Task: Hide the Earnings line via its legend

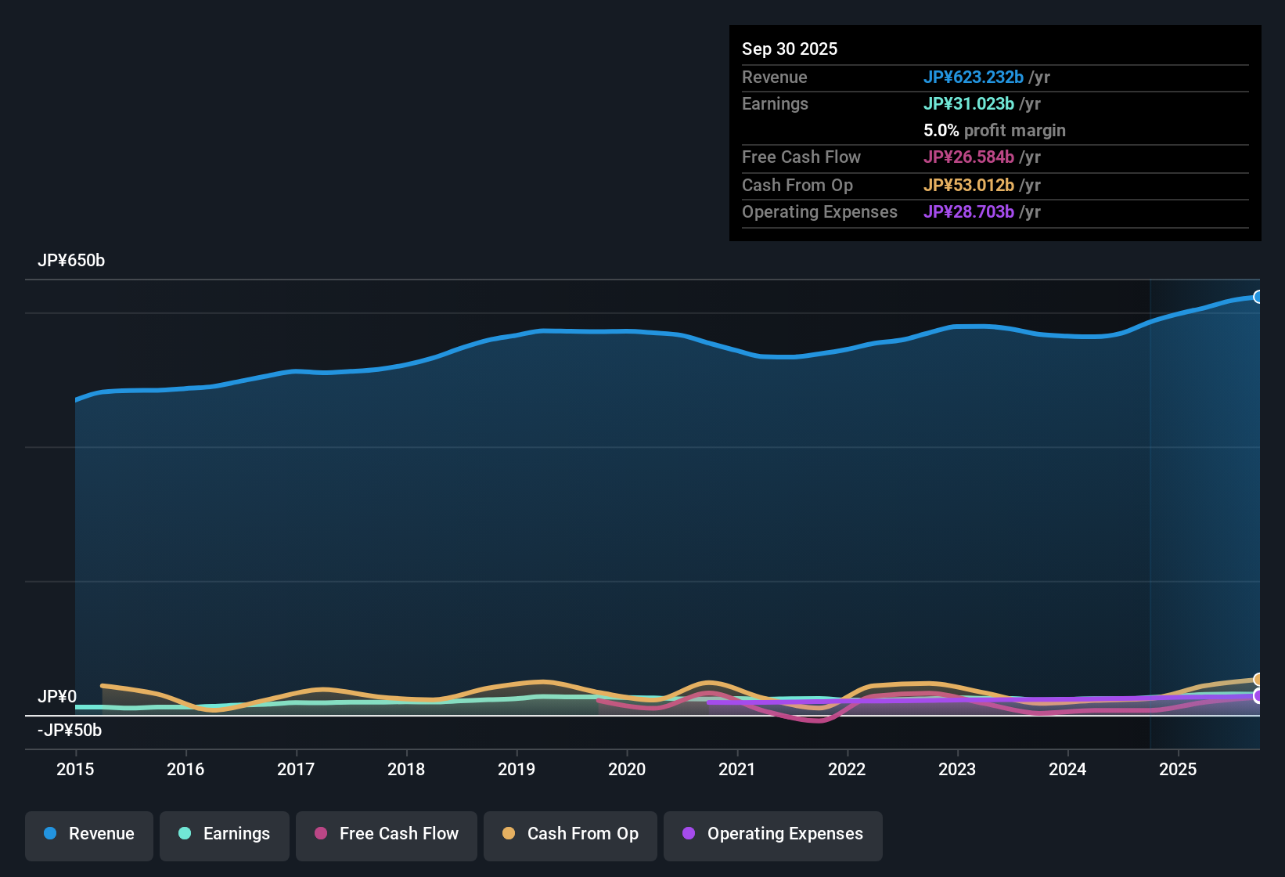Action: 225,835
